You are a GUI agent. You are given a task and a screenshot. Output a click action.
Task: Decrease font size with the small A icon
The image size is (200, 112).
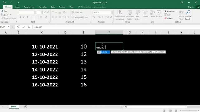[48, 12]
